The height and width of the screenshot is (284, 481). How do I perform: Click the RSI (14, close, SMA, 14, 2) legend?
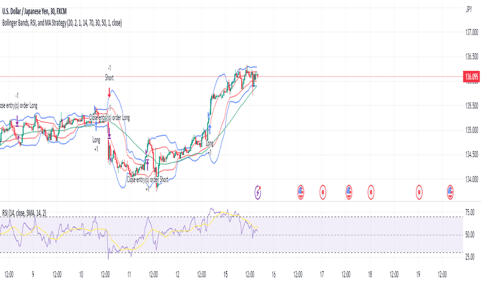24,213
